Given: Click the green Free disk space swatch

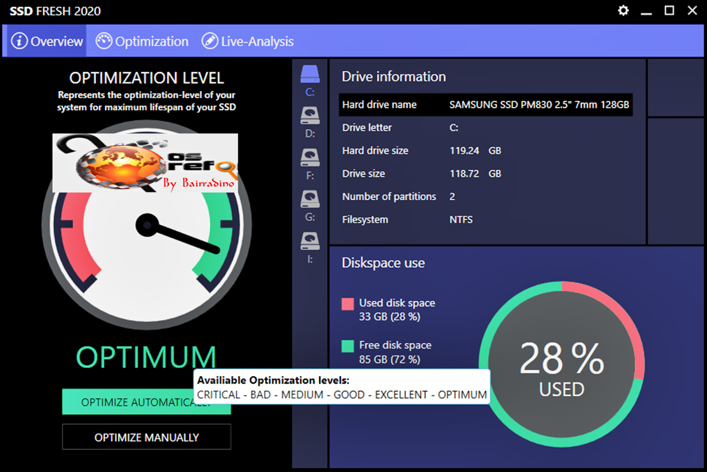Looking at the screenshot, I should point(348,346).
